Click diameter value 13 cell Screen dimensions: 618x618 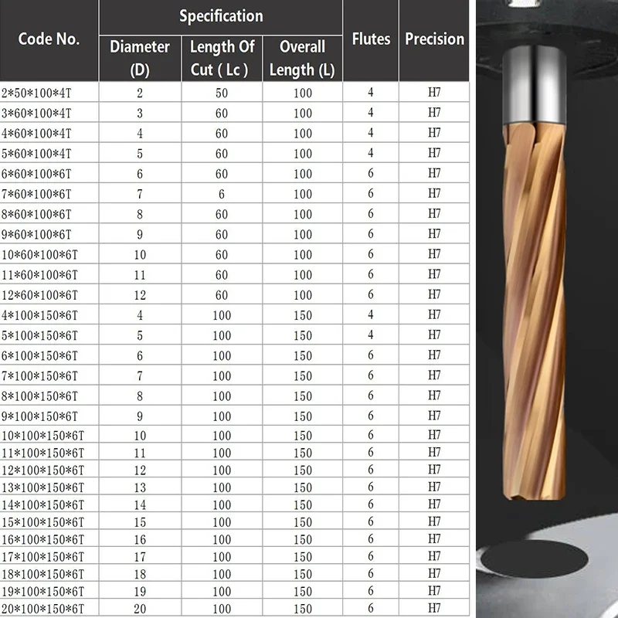tap(140, 487)
